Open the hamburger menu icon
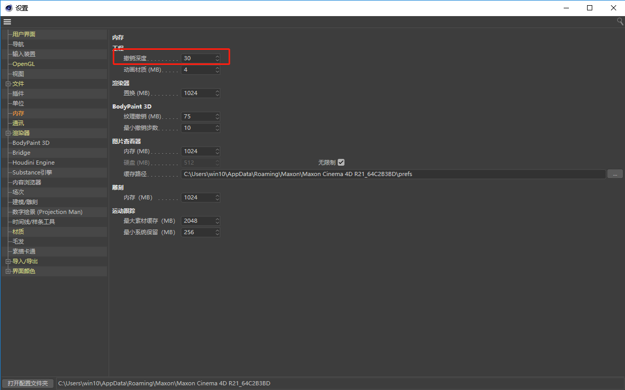625x390 pixels. (7, 22)
